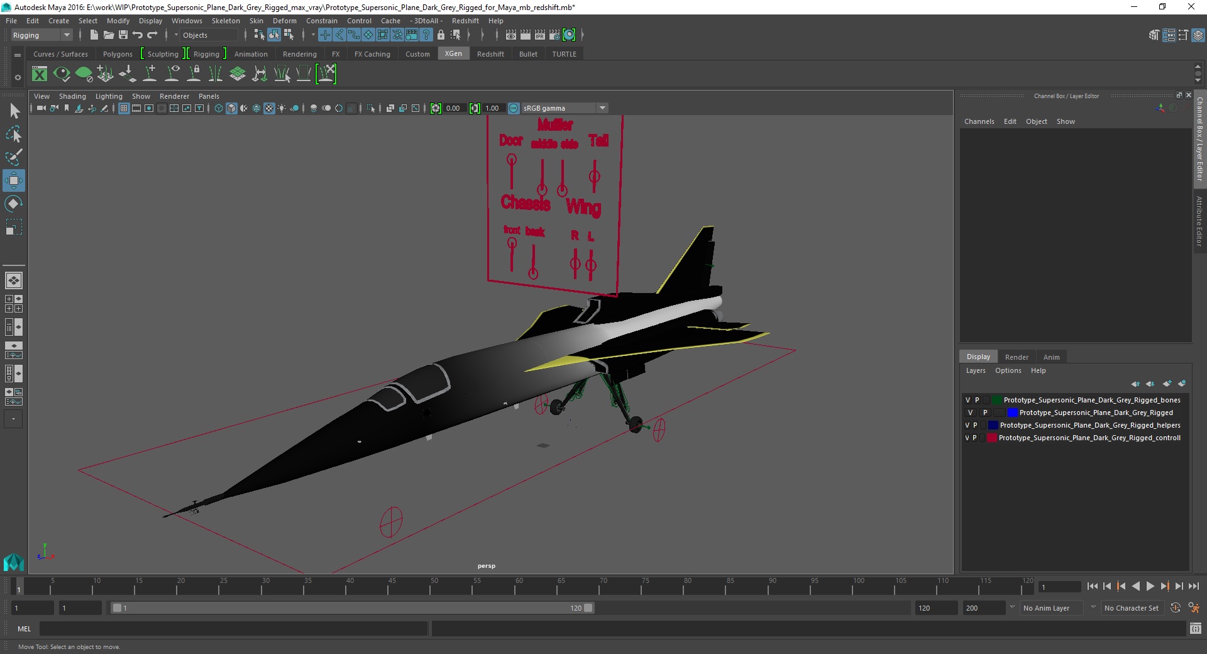This screenshot has width=1207, height=654.
Task: Create new empty layer icon
Action: (x=1167, y=384)
